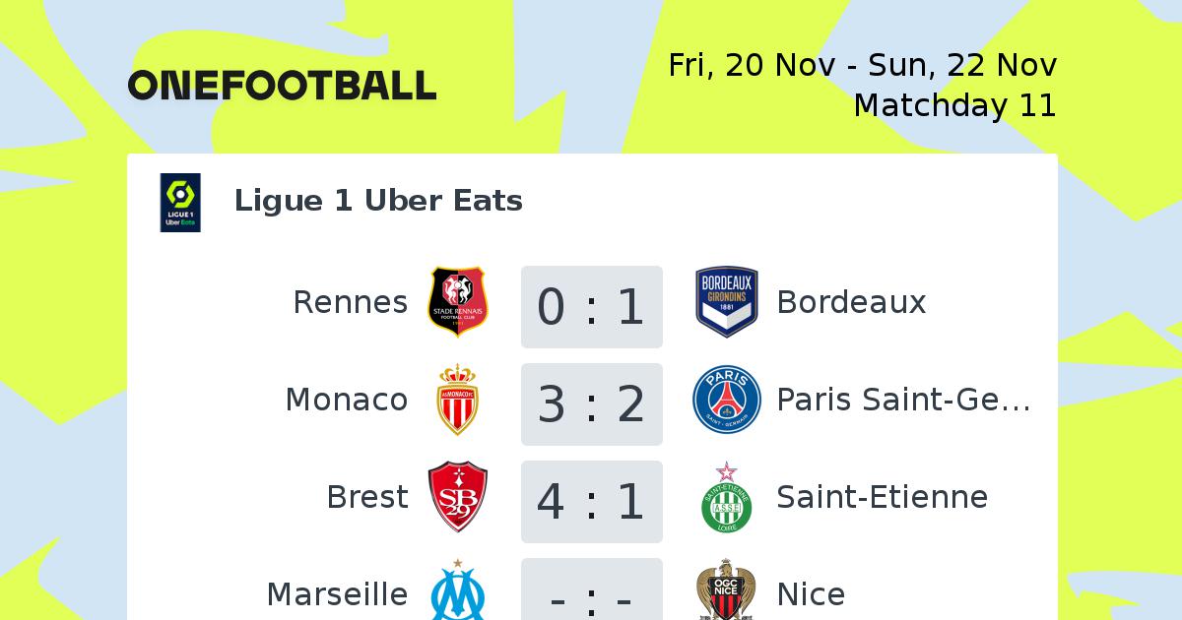Click the Stade Brestois 29 crest
1182x620 pixels.
point(459,497)
